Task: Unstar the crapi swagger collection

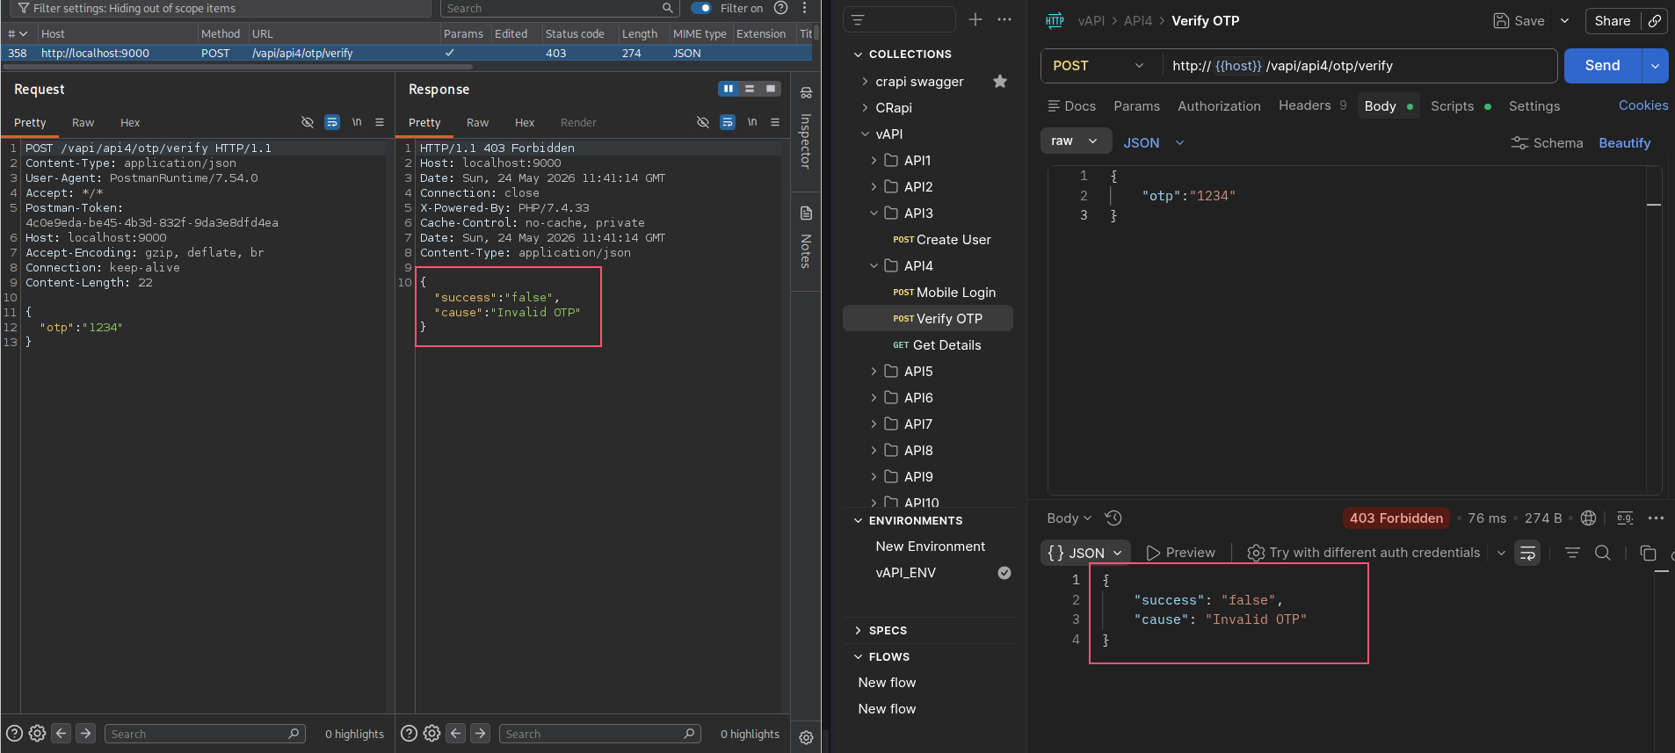Action: coord(1000,81)
